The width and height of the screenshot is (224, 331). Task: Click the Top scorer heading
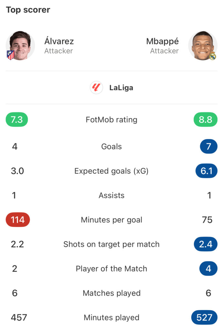28,10
